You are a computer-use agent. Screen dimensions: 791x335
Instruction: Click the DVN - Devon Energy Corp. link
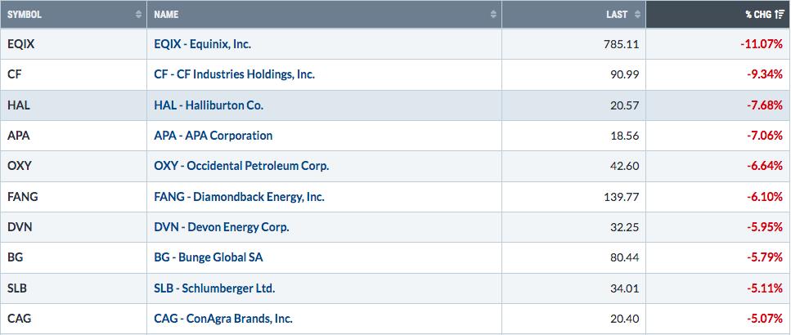(221, 227)
